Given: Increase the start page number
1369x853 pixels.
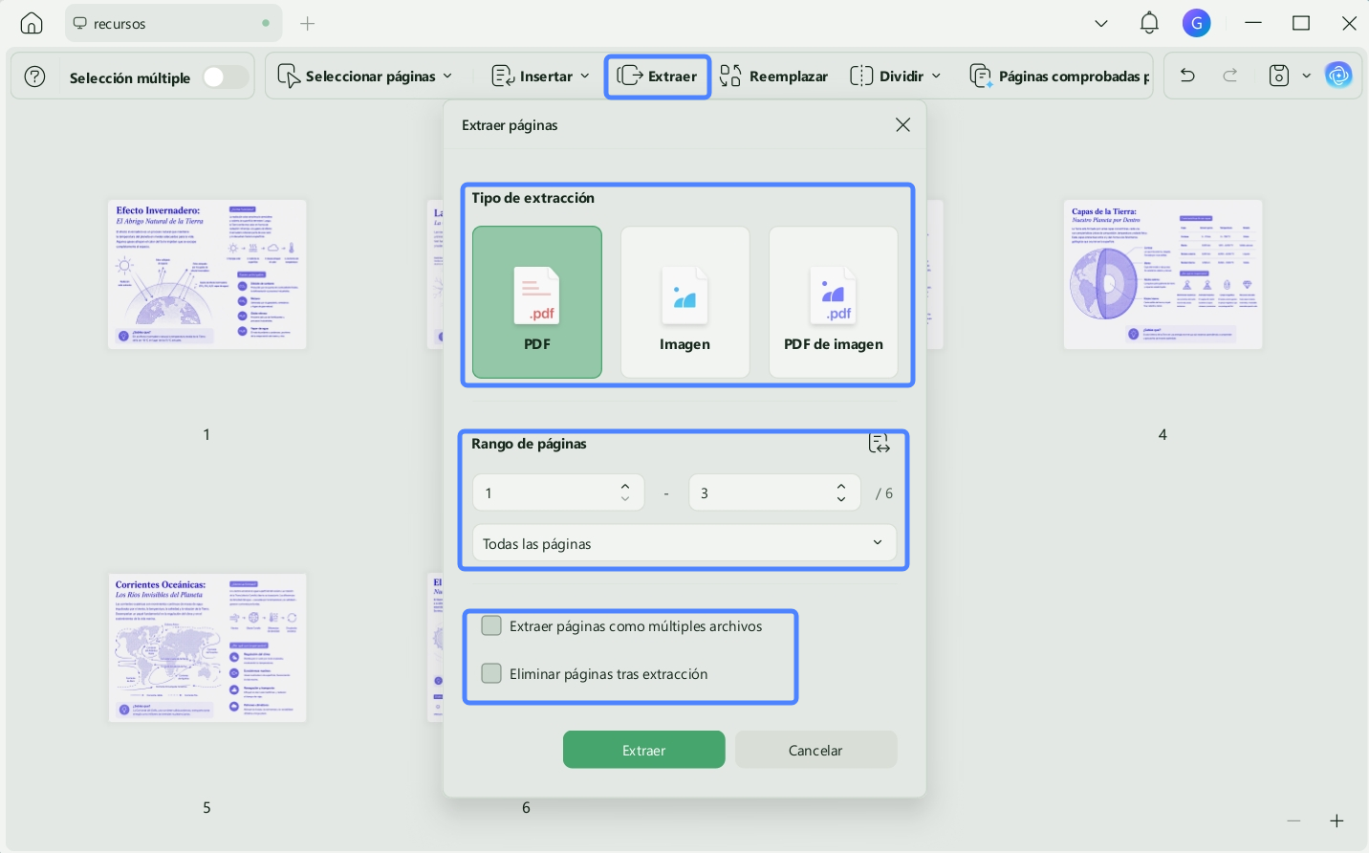Looking at the screenshot, I should pos(625,486).
